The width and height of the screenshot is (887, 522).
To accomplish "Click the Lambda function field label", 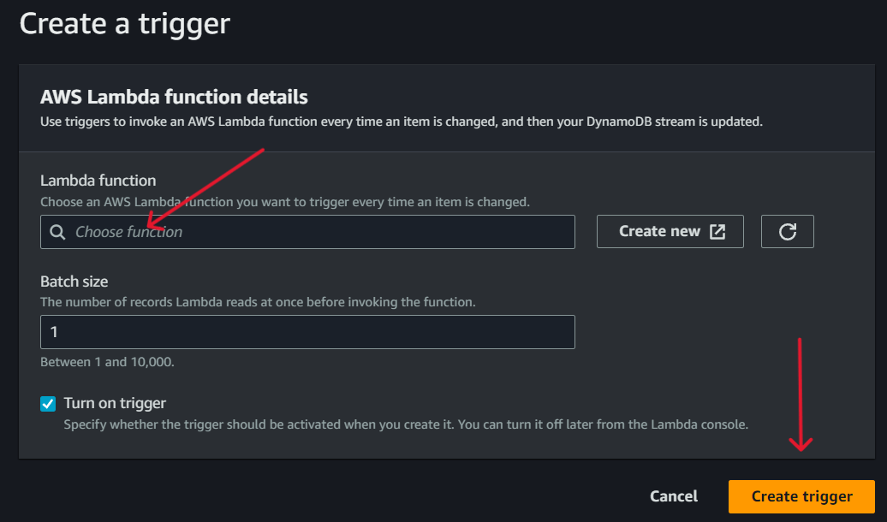I will click(98, 181).
